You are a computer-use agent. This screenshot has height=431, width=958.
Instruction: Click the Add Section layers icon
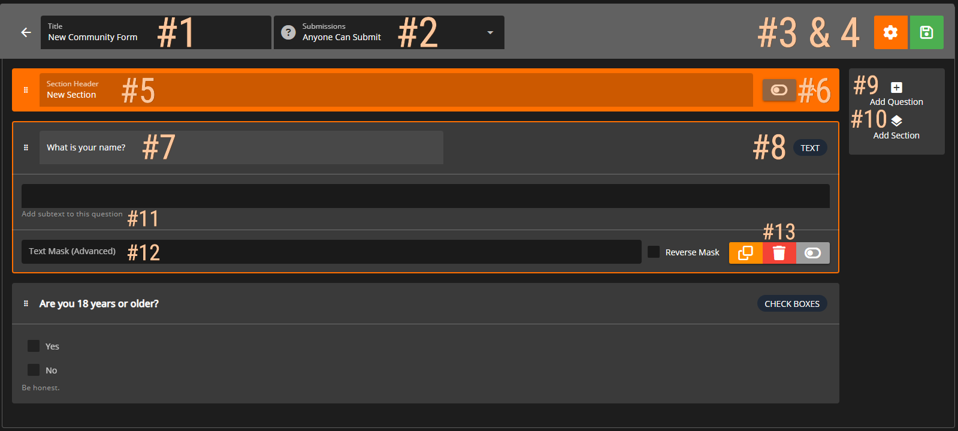coord(896,121)
